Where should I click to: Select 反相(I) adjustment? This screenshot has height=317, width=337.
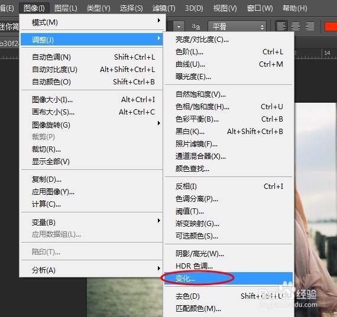[228, 187]
